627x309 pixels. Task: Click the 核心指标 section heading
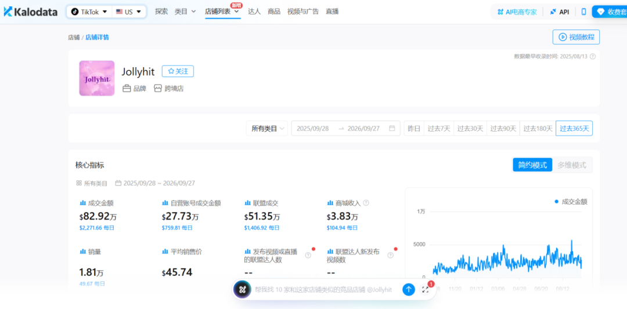(90, 165)
